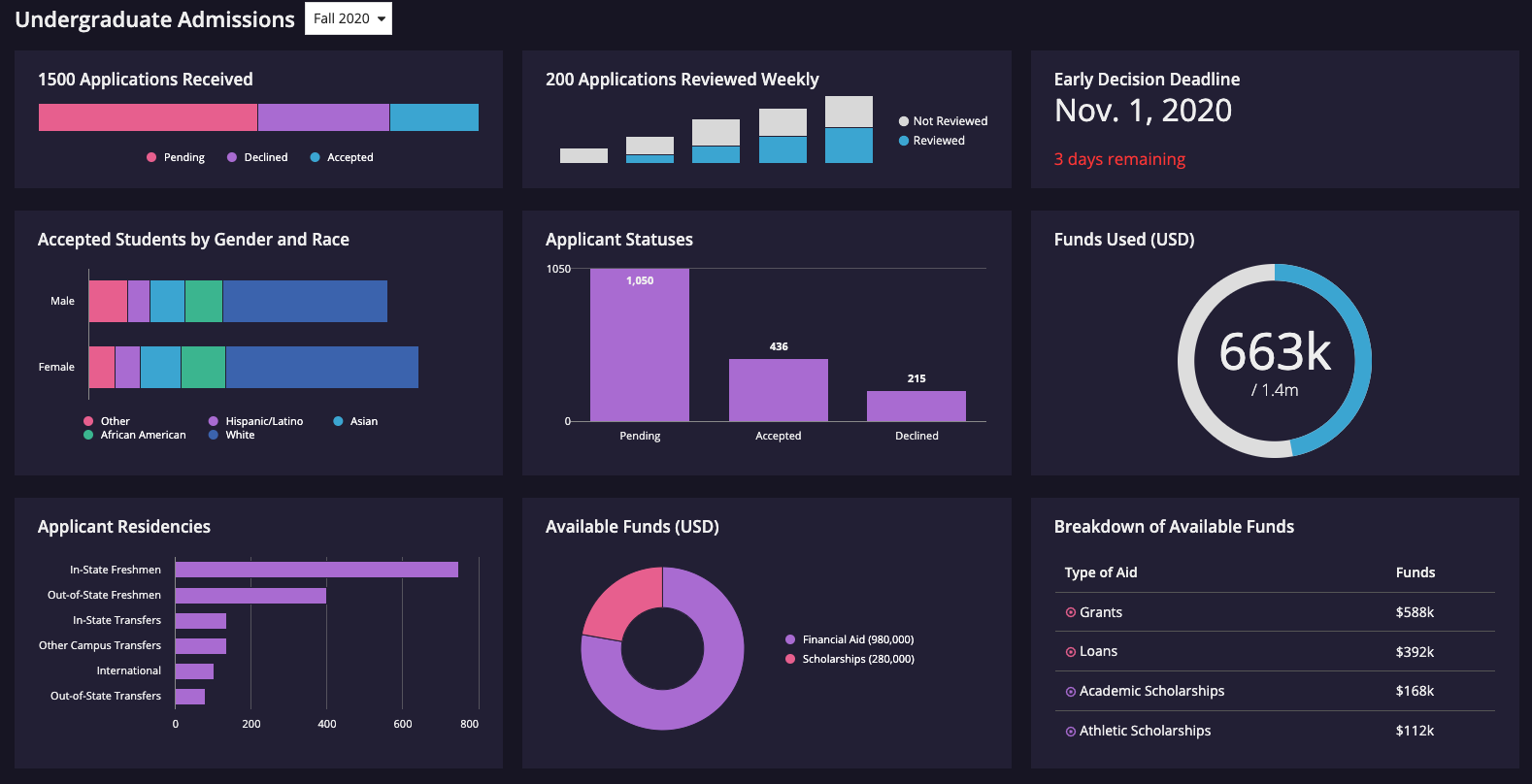Open the Fall 2020 term dropdown
The width and height of the screenshot is (1532, 784).
coord(349,18)
